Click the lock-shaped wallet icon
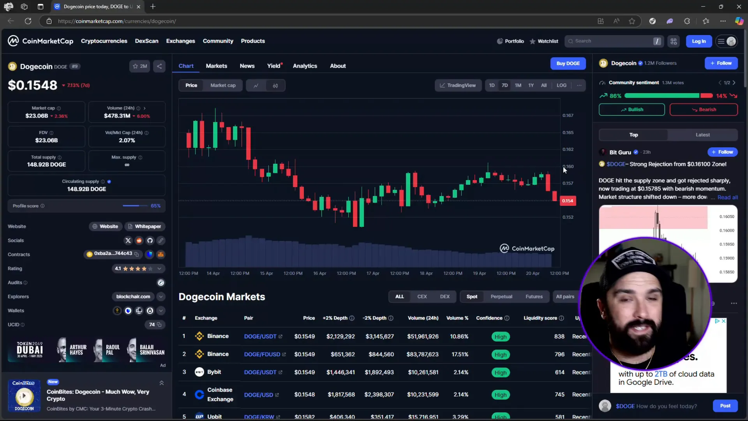Image resolution: width=748 pixels, height=421 pixels. coord(150,311)
